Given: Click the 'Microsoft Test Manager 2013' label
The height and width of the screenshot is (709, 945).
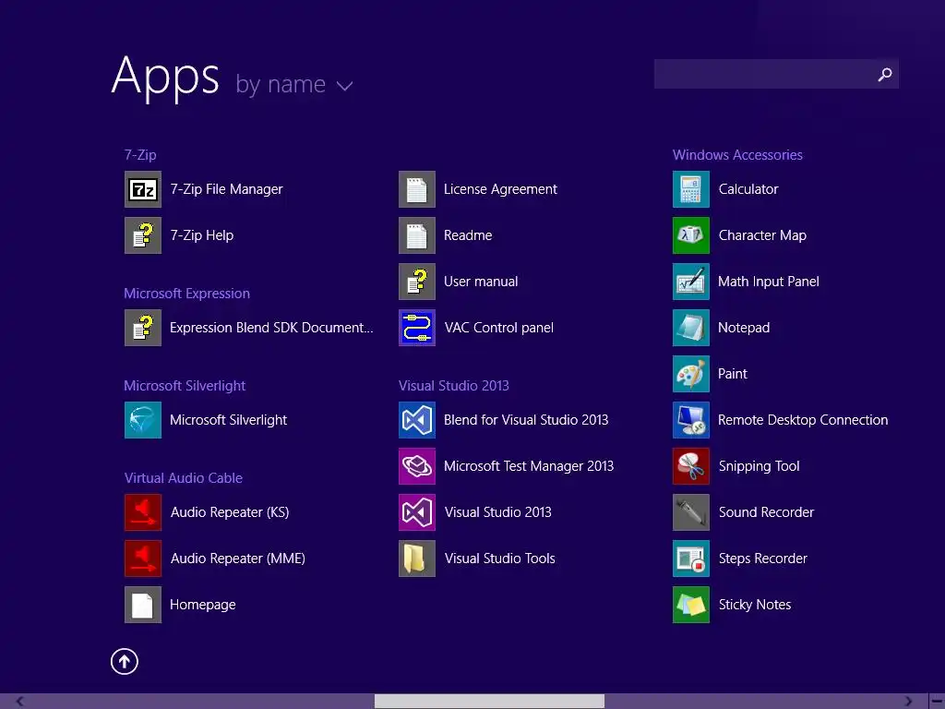Looking at the screenshot, I should pyautogui.click(x=529, y=466).
